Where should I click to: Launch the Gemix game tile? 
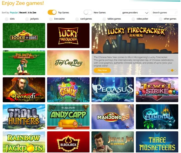(68, 90)
